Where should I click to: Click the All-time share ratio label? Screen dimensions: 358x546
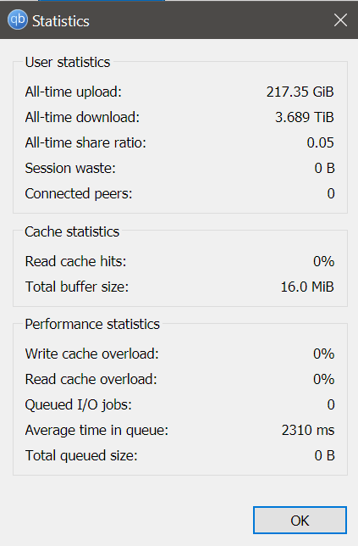click(x=85, y=142)
